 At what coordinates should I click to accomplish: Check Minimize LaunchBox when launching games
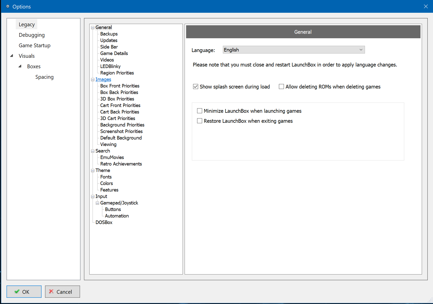pos(200,111)
